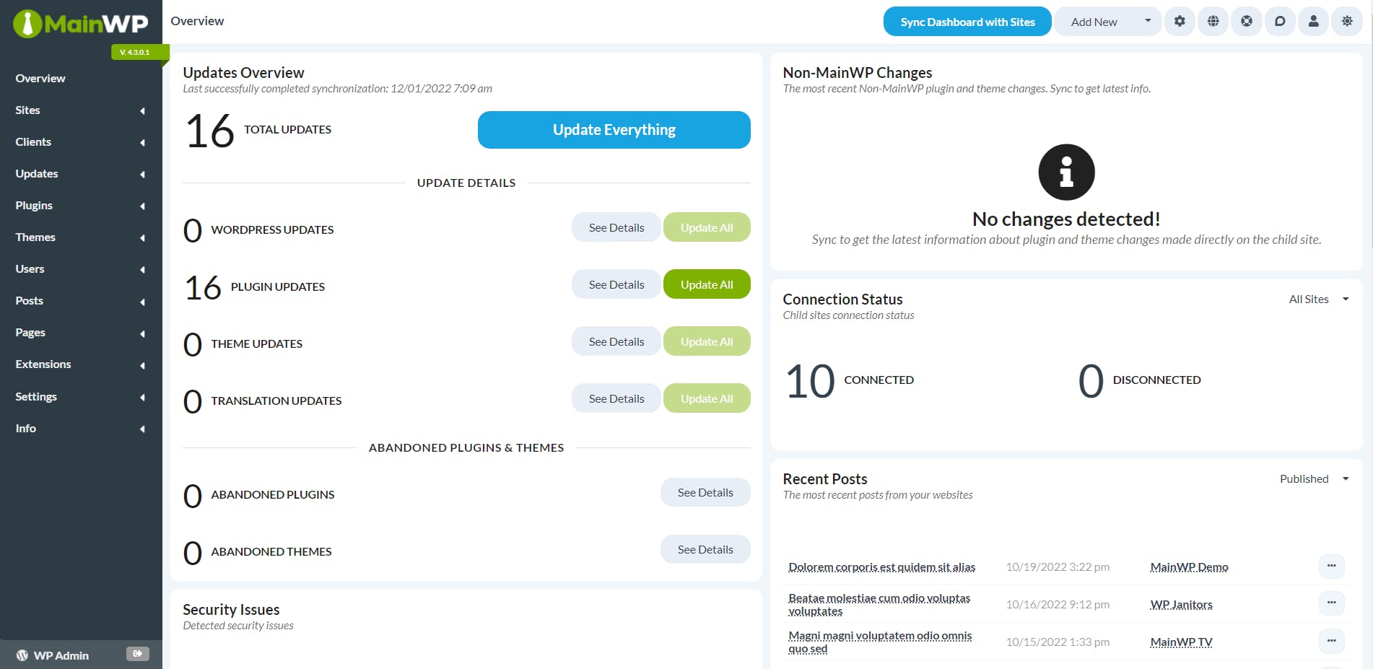Click Update All for translation updates
Viewport: 1373px width, 669px height.
(707, 398)
